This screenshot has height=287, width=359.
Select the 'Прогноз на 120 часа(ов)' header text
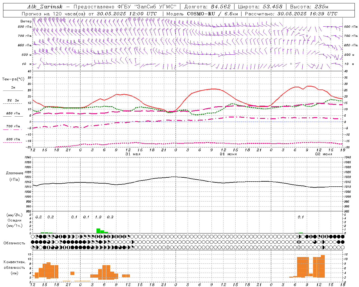(x=54, y=14)
